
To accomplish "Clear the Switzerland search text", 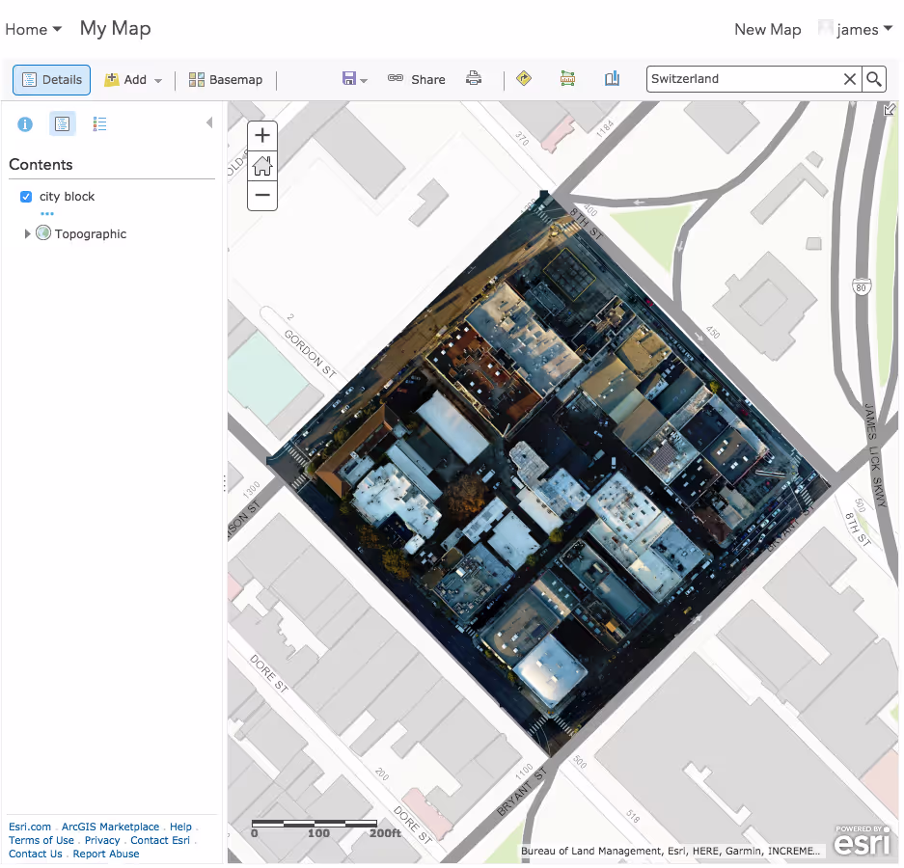I will 850,79.
